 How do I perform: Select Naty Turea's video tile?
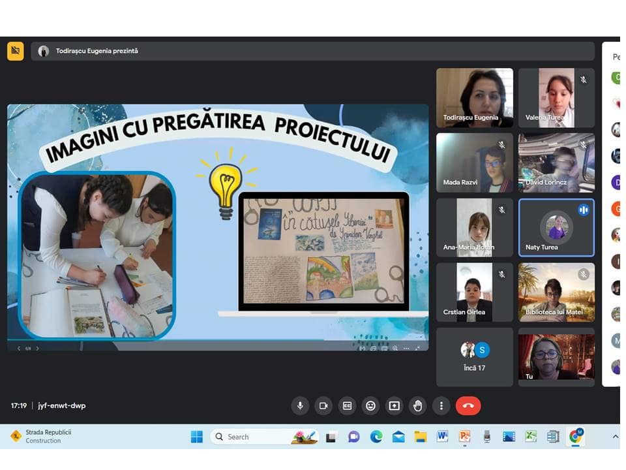556,228
